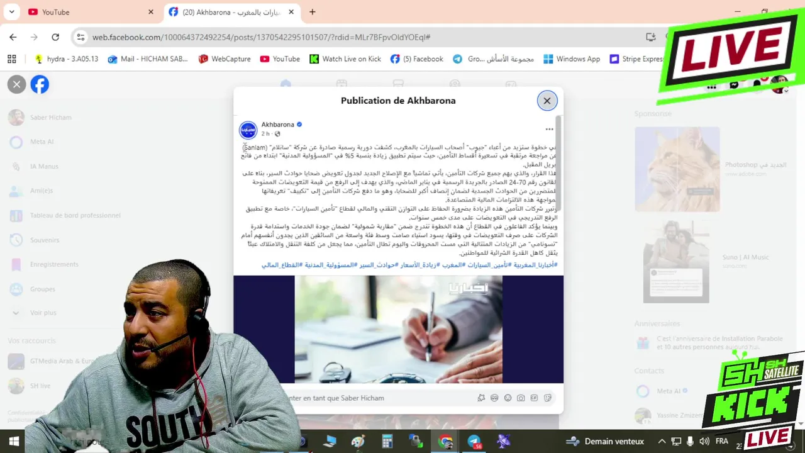This screenshot has height=453, width=805.
Task: Open Windows App bookmark
Action: click(x=572, y=59)
